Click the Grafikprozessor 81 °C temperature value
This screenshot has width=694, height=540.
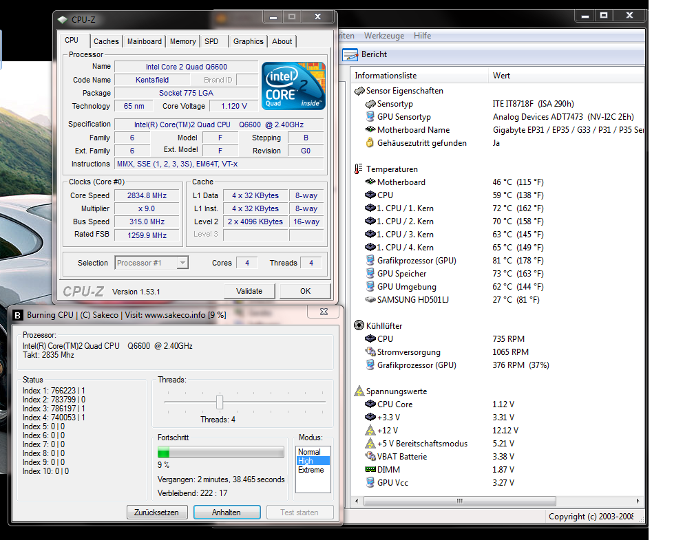click(x=518, y=261)
